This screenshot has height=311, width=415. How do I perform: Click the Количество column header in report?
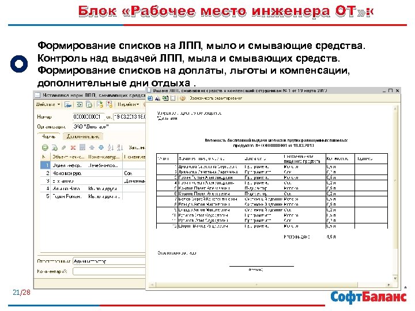[337, 159]
